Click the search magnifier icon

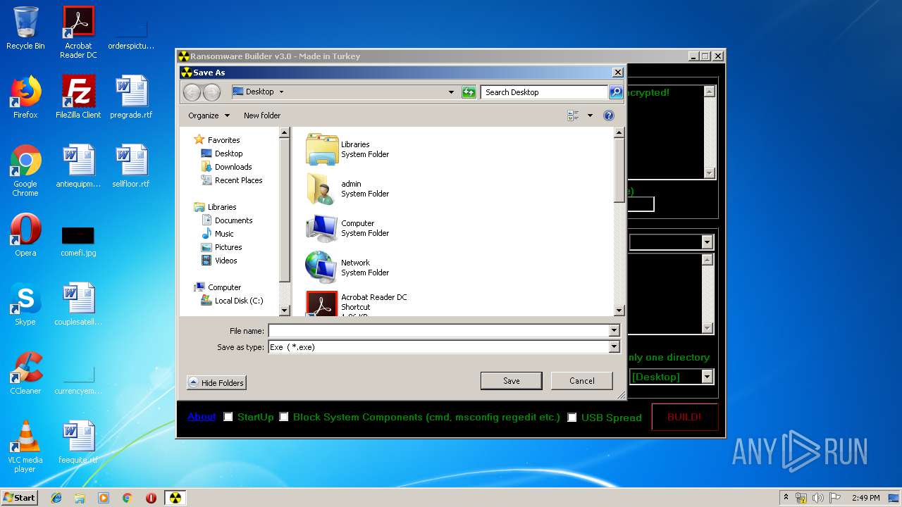click(616, 92)
